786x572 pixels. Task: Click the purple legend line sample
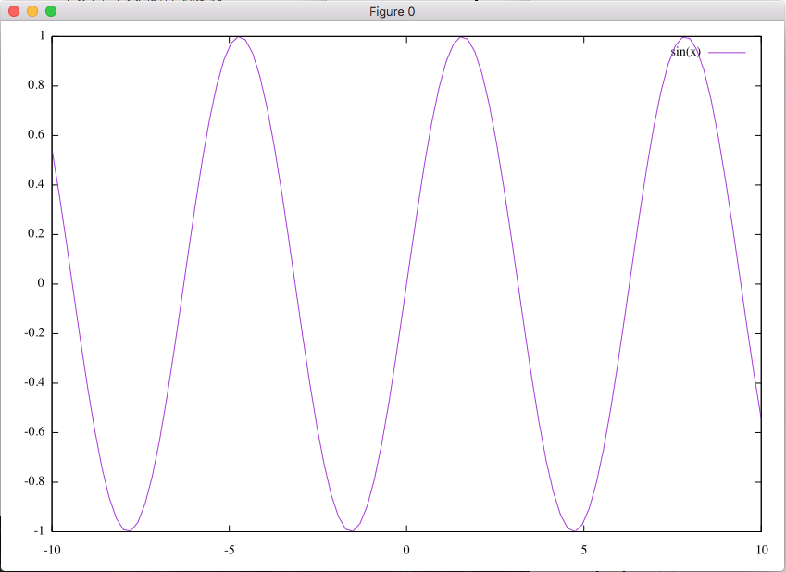point(727,53)
